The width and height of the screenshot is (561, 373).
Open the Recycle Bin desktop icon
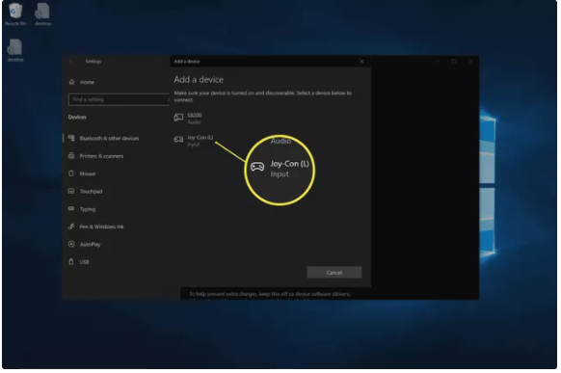[15, 14]
